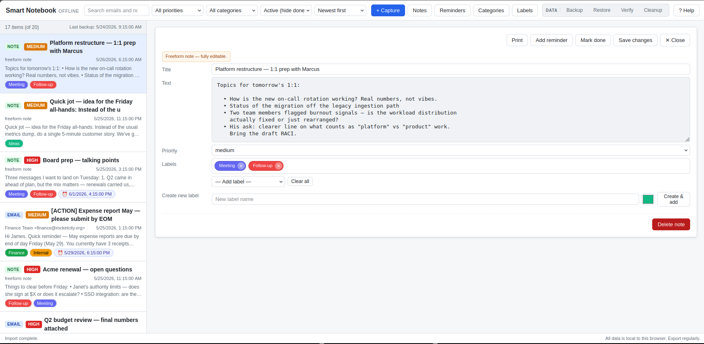Open the All categories filter dropdown
Image resolution: width=704 pixels, height=344 pixels.
232,11
